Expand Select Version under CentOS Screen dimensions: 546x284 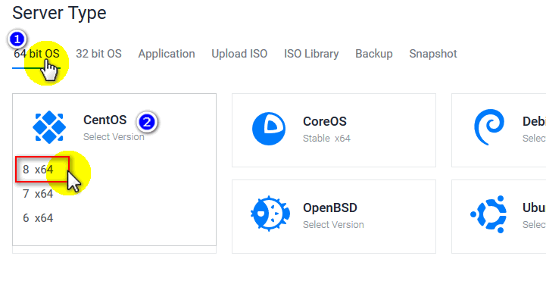tap(114, 137)
